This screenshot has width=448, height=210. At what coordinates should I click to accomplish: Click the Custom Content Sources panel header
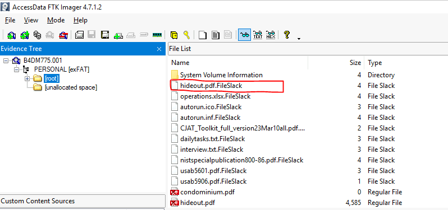[x=83, y=201]
